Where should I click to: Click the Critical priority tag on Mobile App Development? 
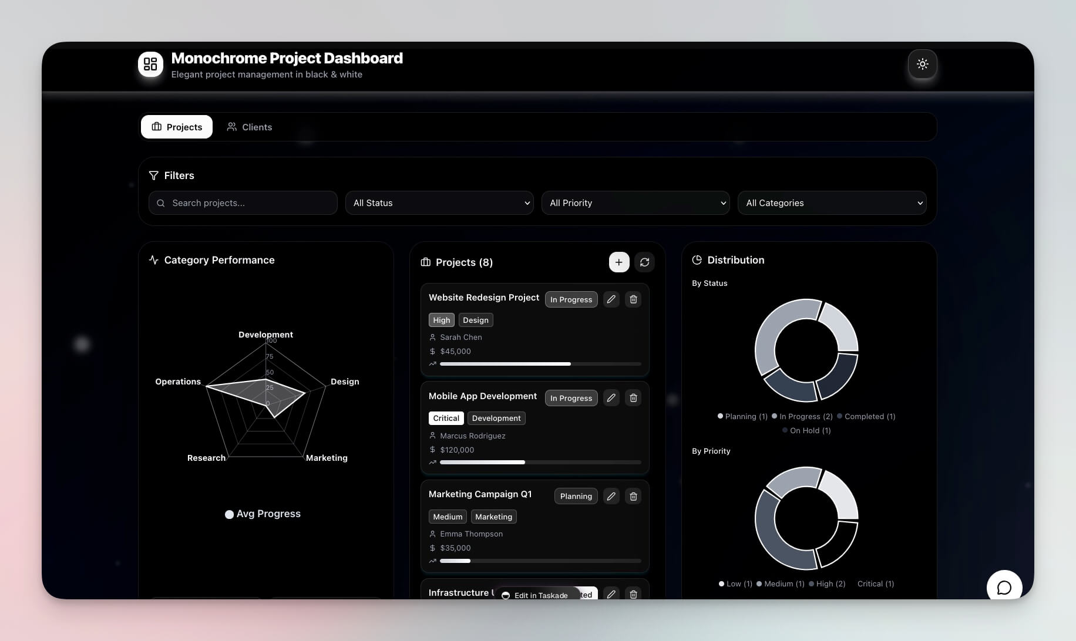click(x=446, y=418)
